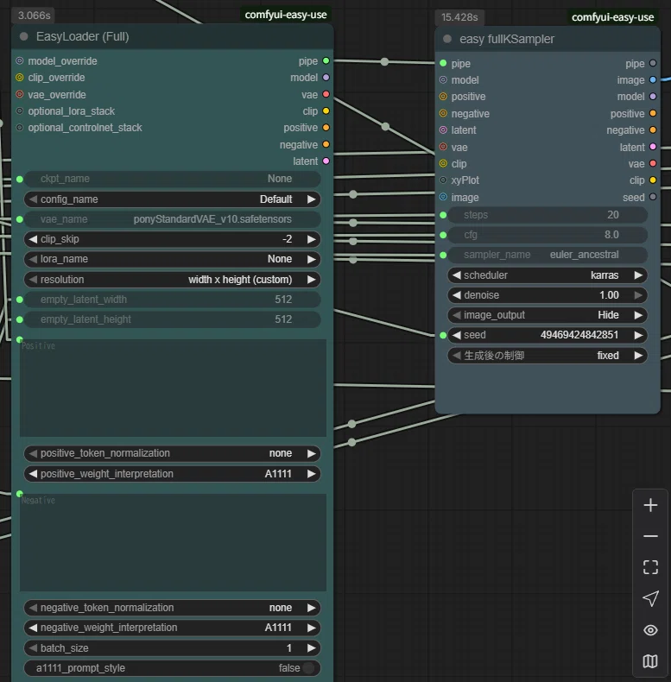671x682 pixels.
Task: Open negative_token_normalization dropdown
Action: 173,608
